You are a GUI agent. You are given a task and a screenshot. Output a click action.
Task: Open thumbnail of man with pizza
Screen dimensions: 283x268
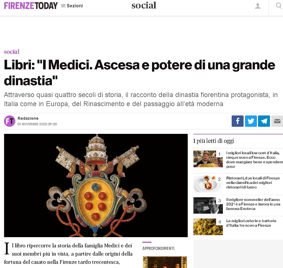coord(208,159)
